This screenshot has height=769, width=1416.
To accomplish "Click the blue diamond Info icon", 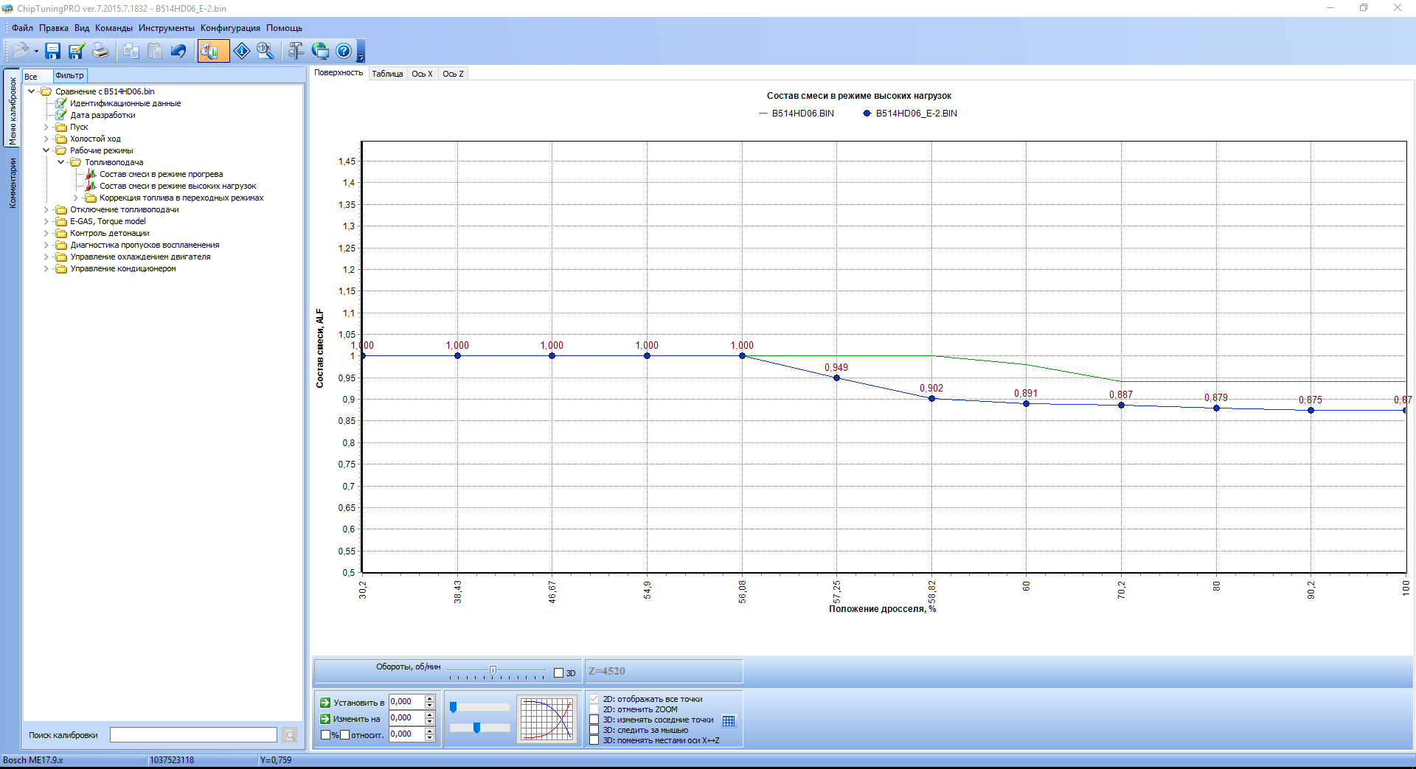I will [x=242, y=51].
